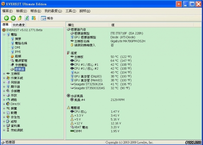
Task: Expand the 作業系統 tree node
Action: tap(4, 78)
